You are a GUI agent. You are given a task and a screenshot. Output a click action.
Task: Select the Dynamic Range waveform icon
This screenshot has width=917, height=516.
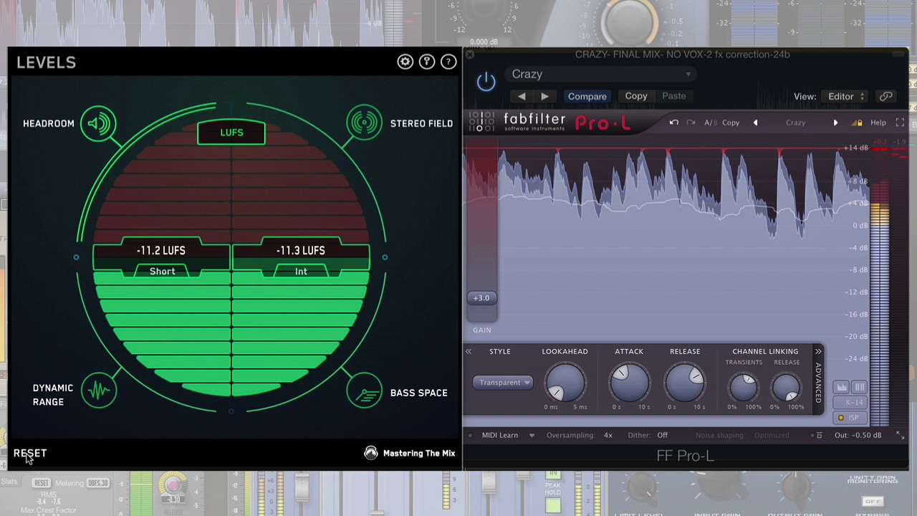(99, 391)
